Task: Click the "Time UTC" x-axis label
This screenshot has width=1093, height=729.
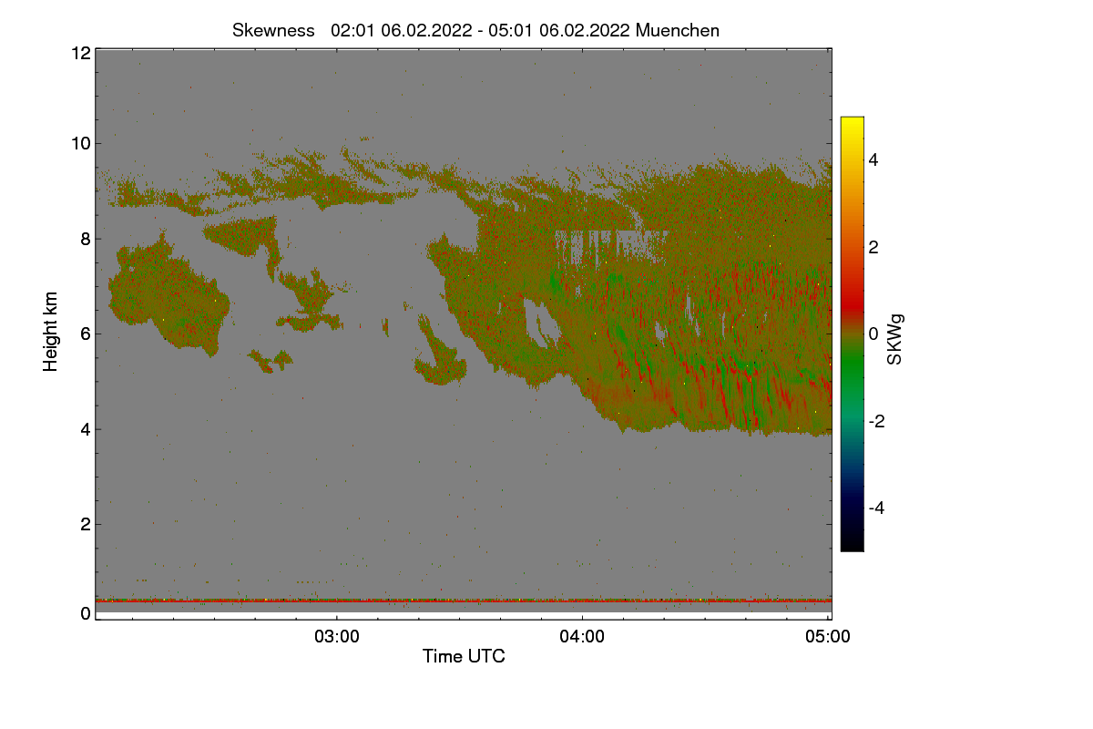Action: tap(464, 656)
